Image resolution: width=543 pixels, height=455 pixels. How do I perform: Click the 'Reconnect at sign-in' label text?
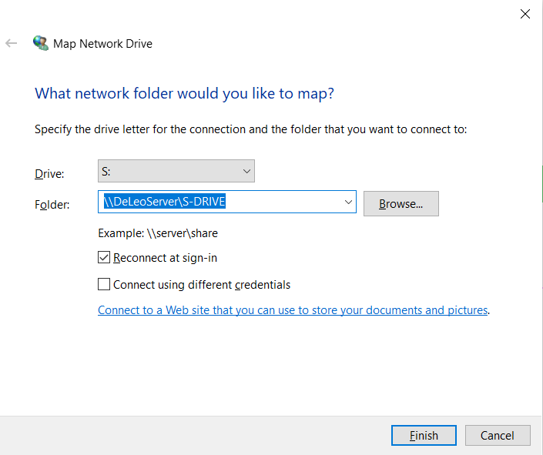pos(170,258)
